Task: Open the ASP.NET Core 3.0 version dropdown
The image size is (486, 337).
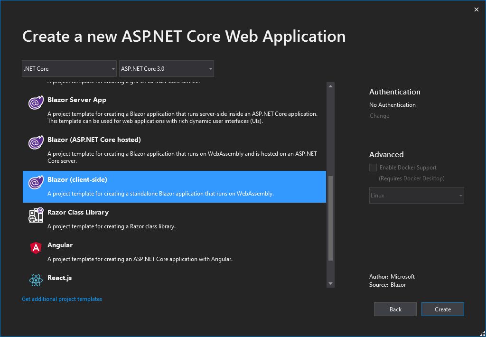Action: tap(166, 69)
